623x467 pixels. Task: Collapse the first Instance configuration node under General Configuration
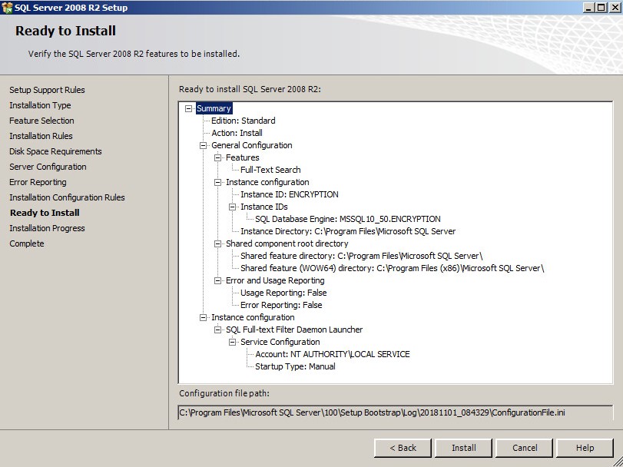217,182
